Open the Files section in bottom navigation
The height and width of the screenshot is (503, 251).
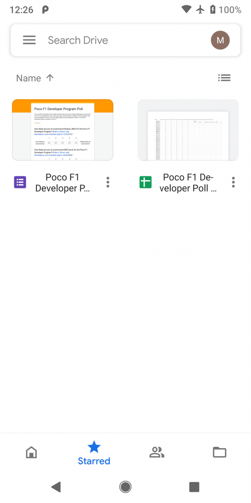click(x=219, y=452)
